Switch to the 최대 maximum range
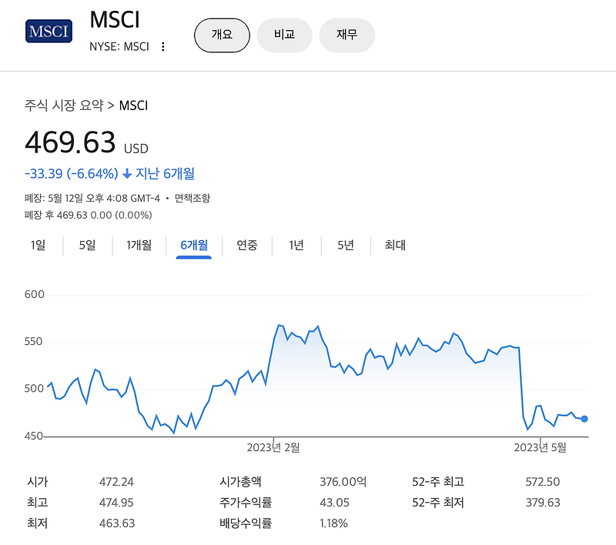The height and width of the screenshot is (545, 616). (x=393, y=245)
